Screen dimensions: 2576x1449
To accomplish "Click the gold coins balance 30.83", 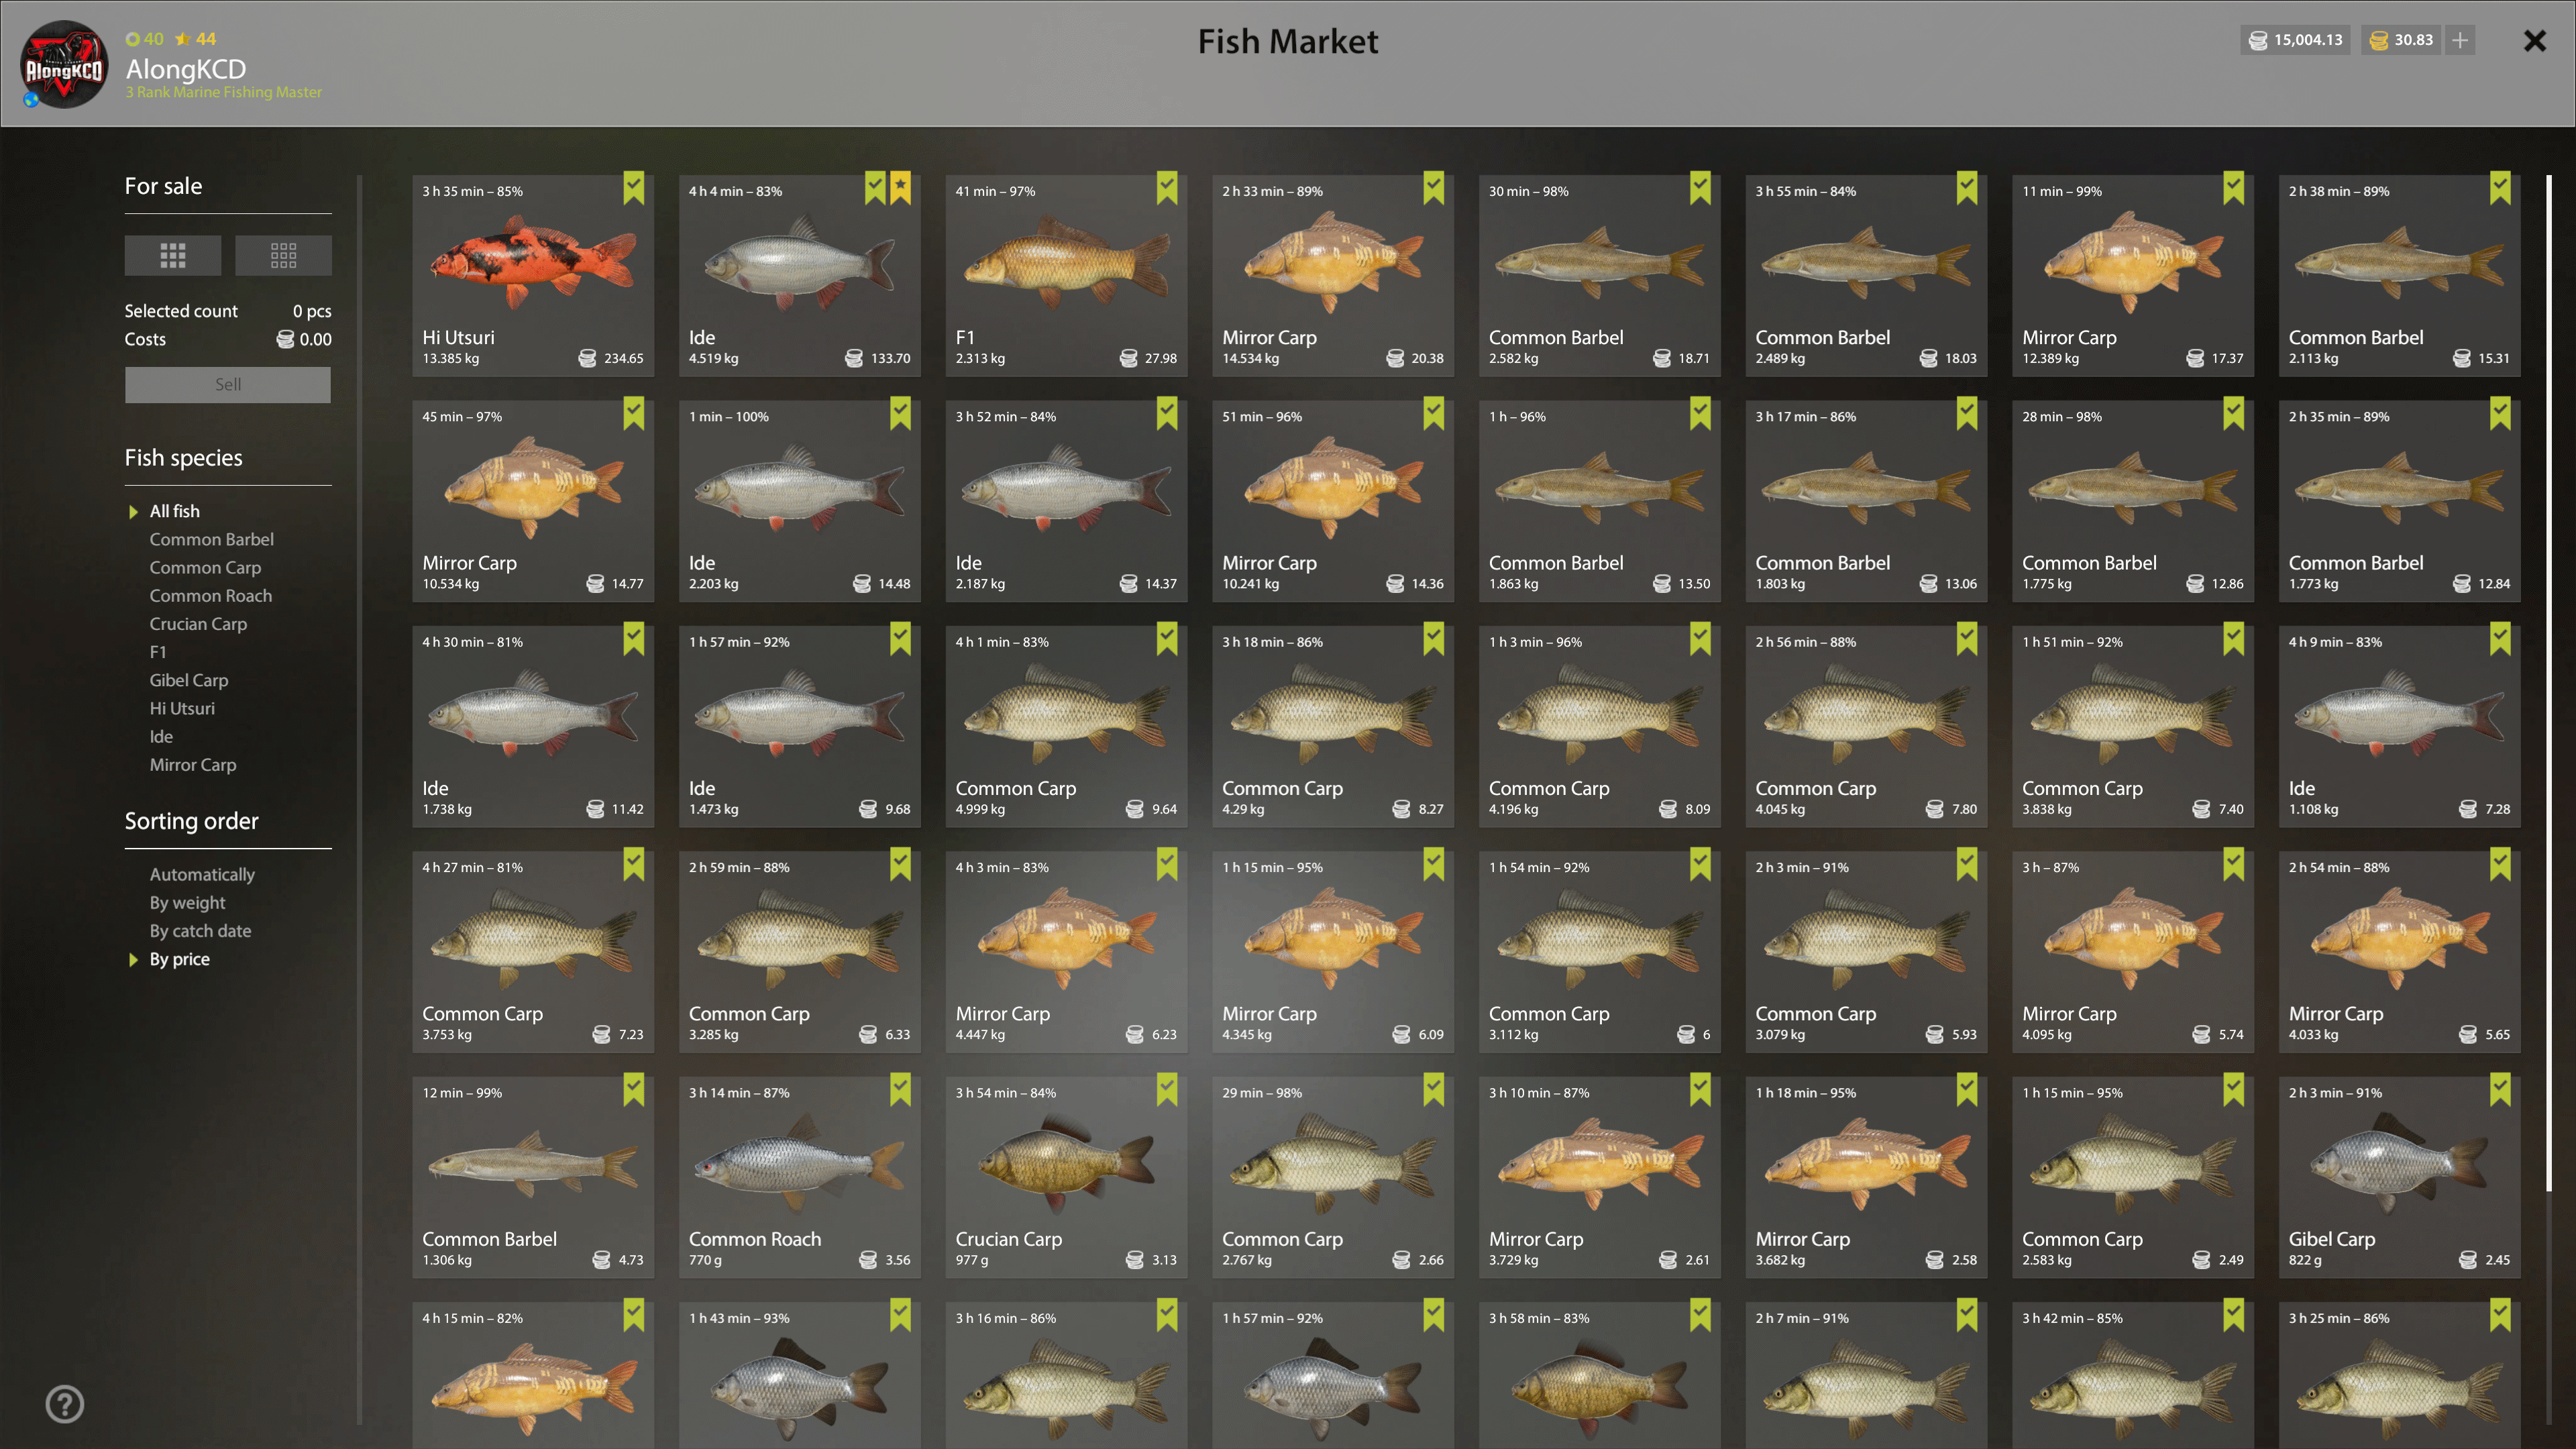I will (2402, 40).
